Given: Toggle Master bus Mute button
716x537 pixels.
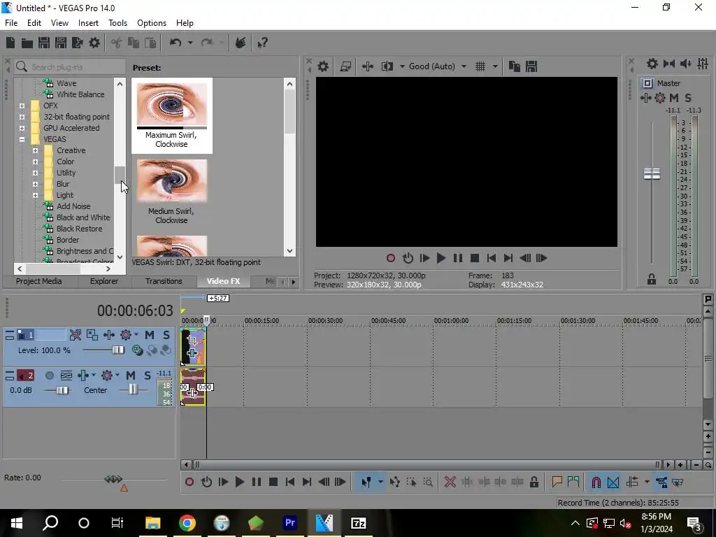Looking at the screenshot, I should [673, 98].
